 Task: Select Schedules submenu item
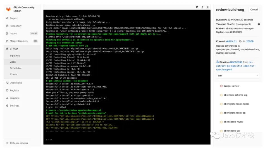16,68
